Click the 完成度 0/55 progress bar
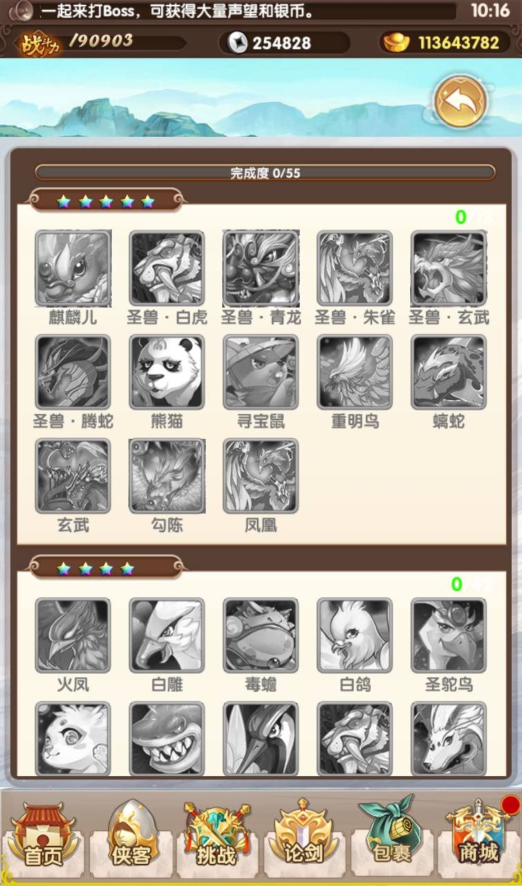522x886 pixels. (265, 173)
